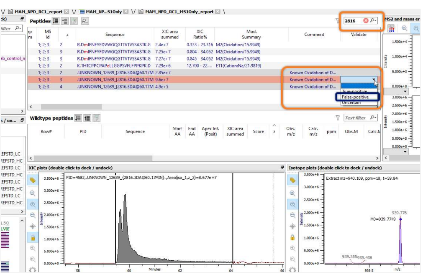Switch to MAM_NPD_RC1_MS1Only_report tab
Image resolution: width=423 pixels, height=279 pixels.
(179, 12)
